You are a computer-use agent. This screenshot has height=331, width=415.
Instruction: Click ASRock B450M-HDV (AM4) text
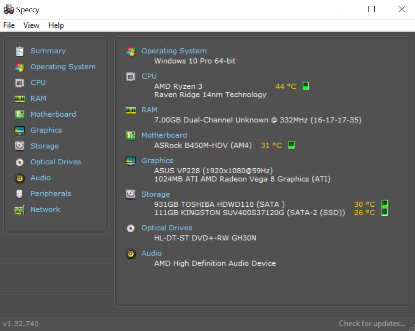203,145
